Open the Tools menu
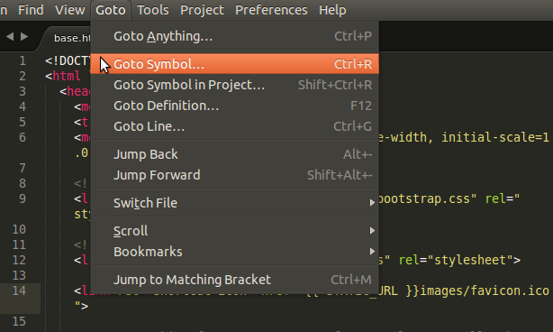The image size is (553, 332). [x=153, y=10]
